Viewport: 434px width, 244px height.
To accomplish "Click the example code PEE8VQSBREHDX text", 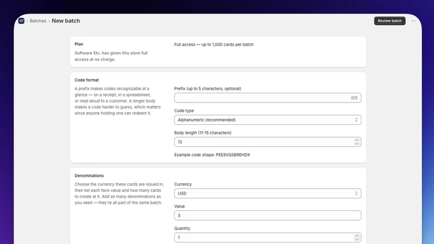I will 233,155.
